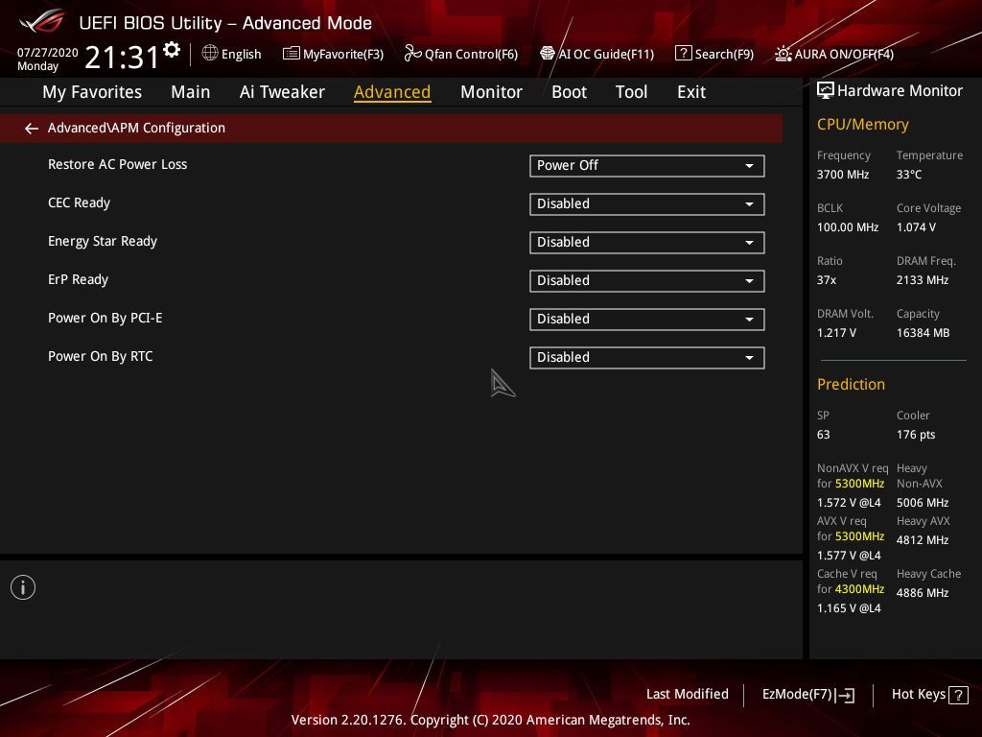The width and height of the screenshot is (982, 737).
Task: Click the globe language icon
Action: click(x=210, y=54)
